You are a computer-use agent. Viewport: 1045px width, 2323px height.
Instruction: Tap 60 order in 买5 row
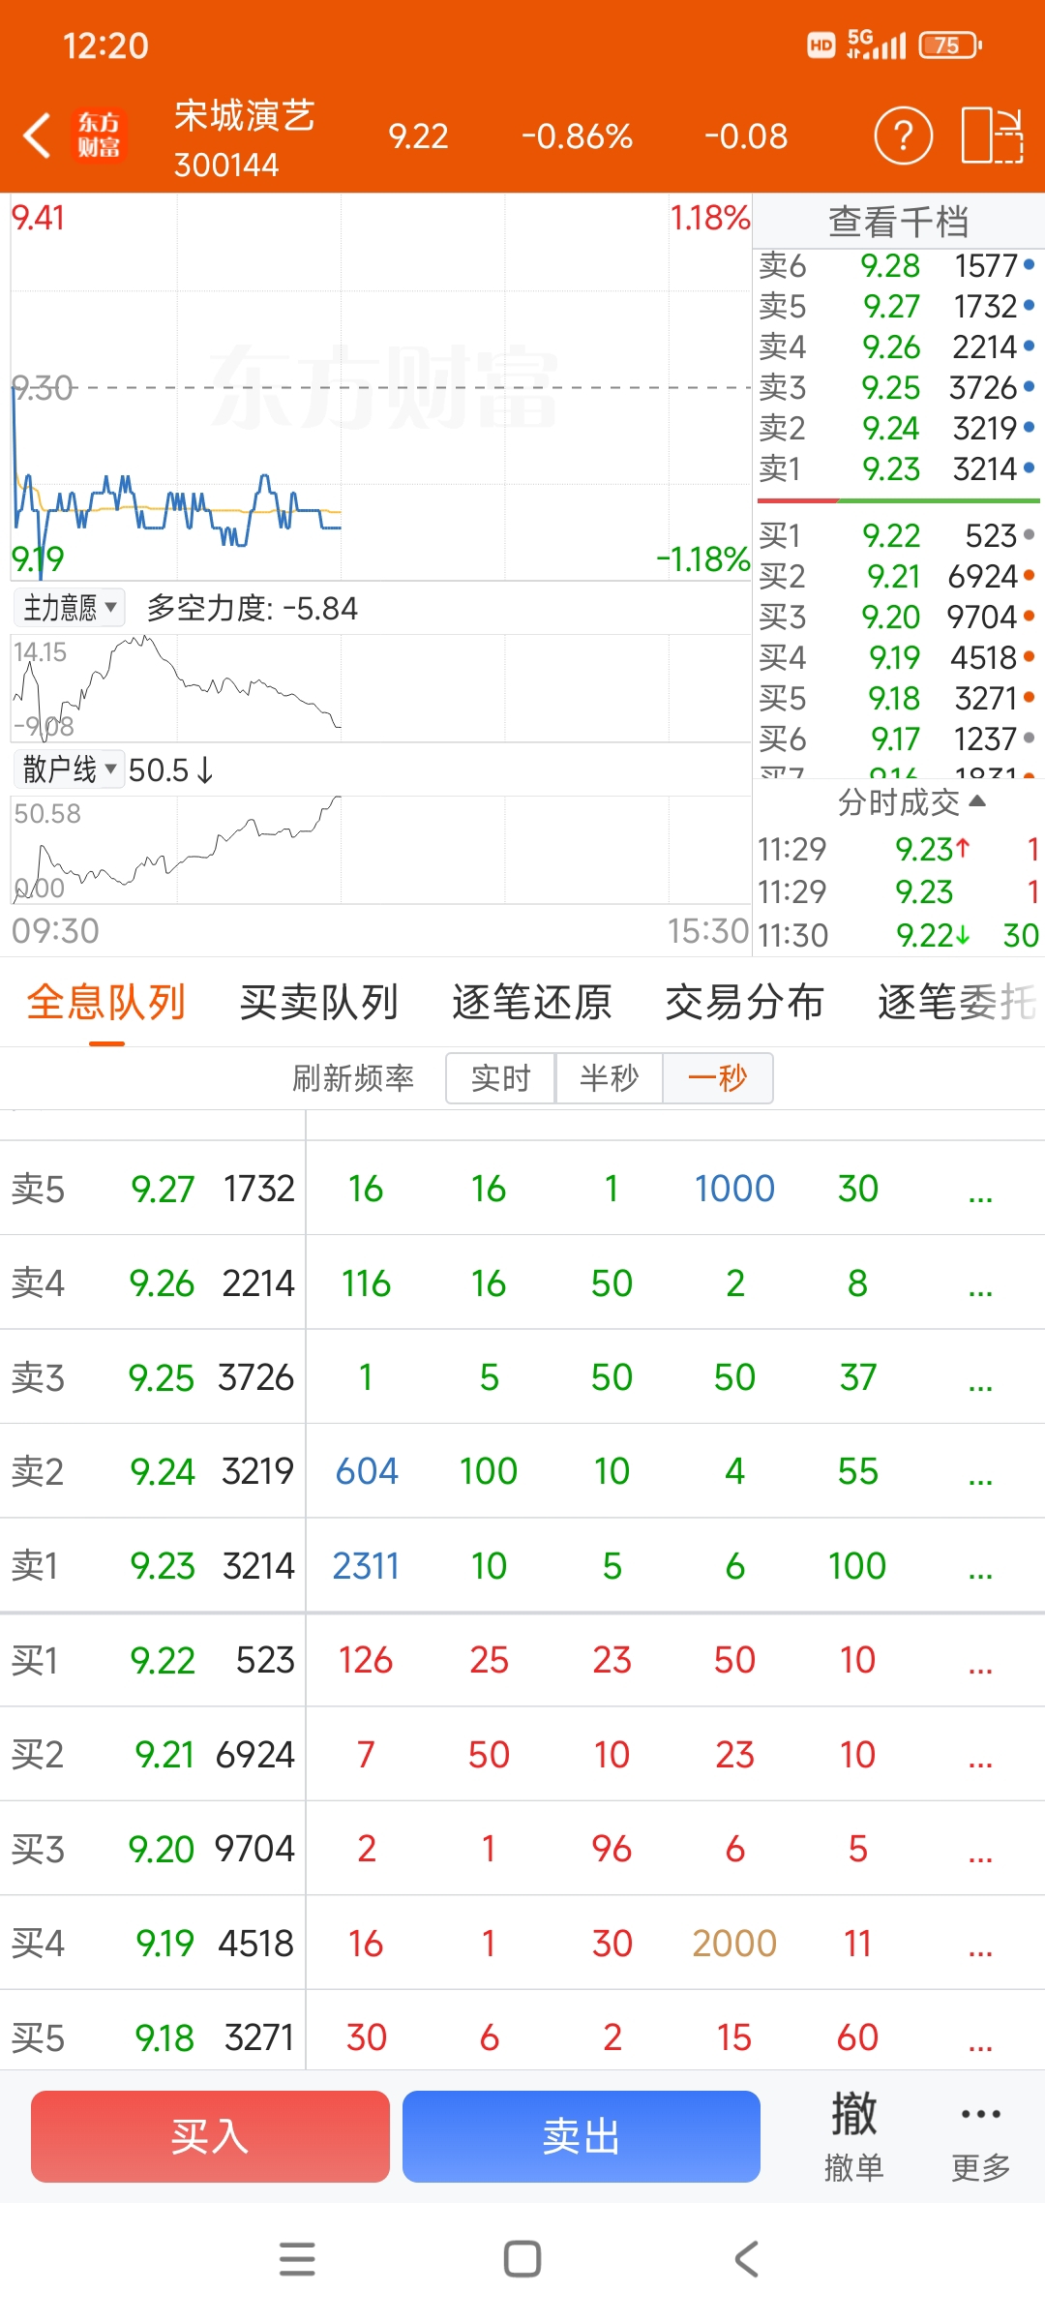[858, 2037]
